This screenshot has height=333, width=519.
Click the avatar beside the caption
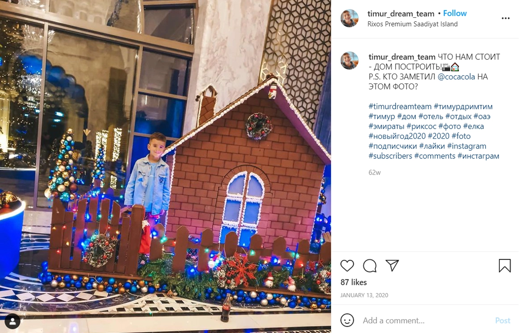350,61
